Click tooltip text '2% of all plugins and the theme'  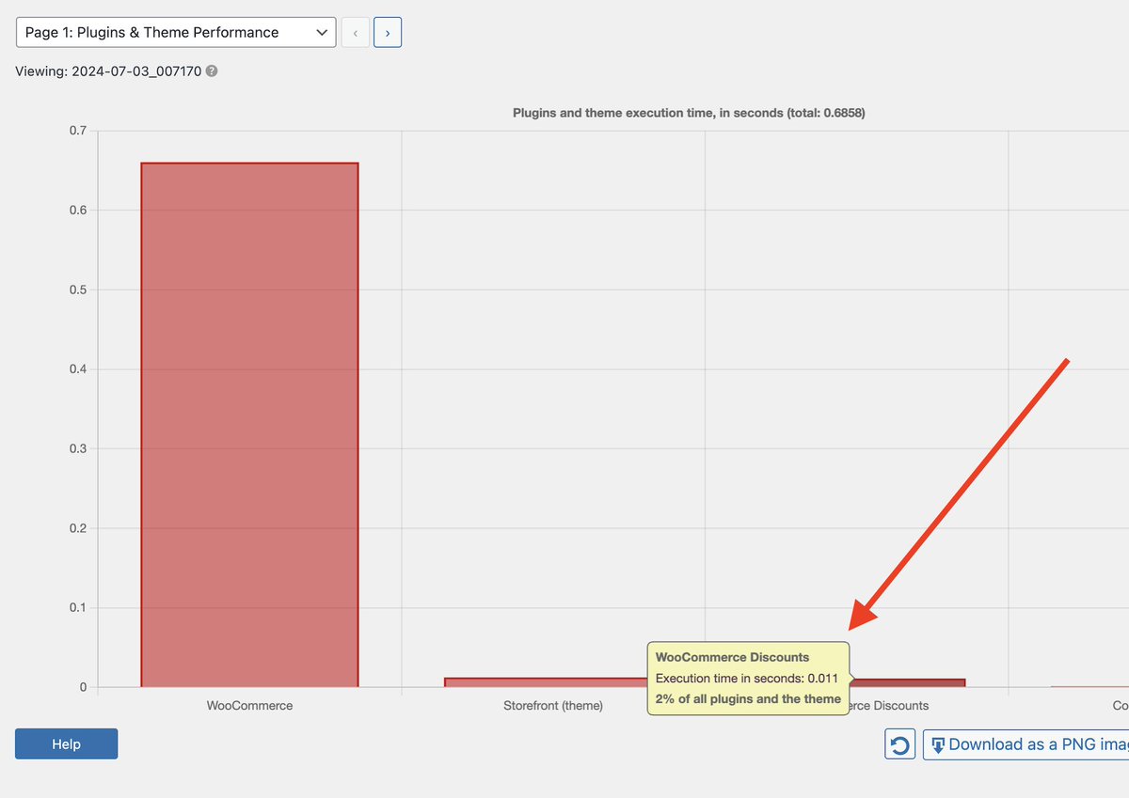(x=748, y=698)
